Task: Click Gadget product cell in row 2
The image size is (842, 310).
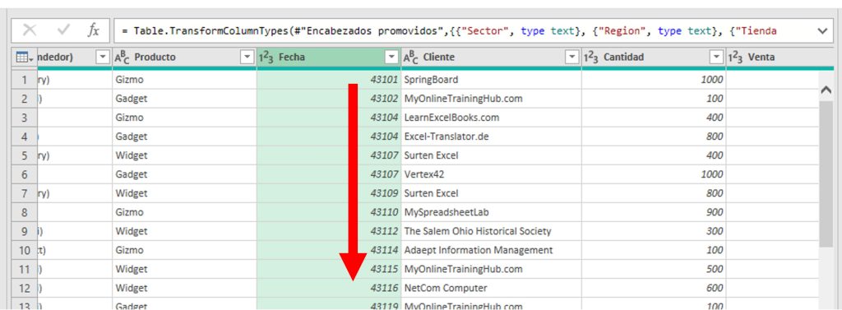Action: click(x=184, y=99)
